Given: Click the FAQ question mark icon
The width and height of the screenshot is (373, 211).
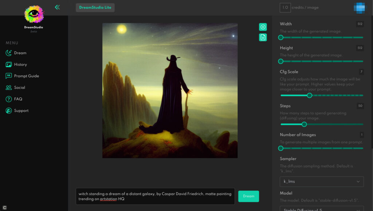Looking at the screenshot, I should pyautogui.click(x=9, y=99).
